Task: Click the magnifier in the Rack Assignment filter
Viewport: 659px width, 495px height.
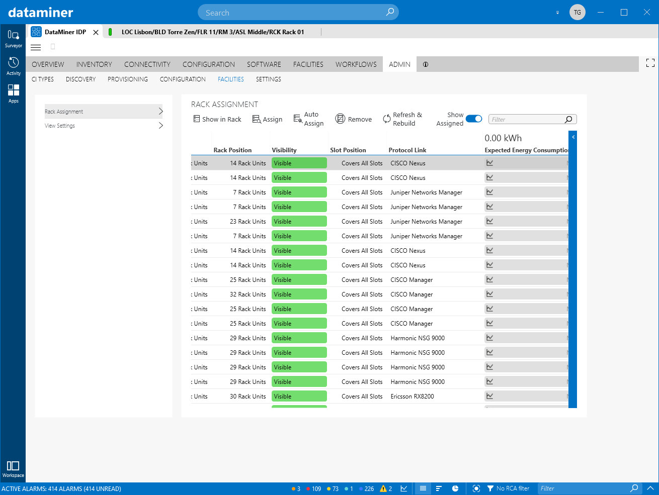Action: pos(568,120)
